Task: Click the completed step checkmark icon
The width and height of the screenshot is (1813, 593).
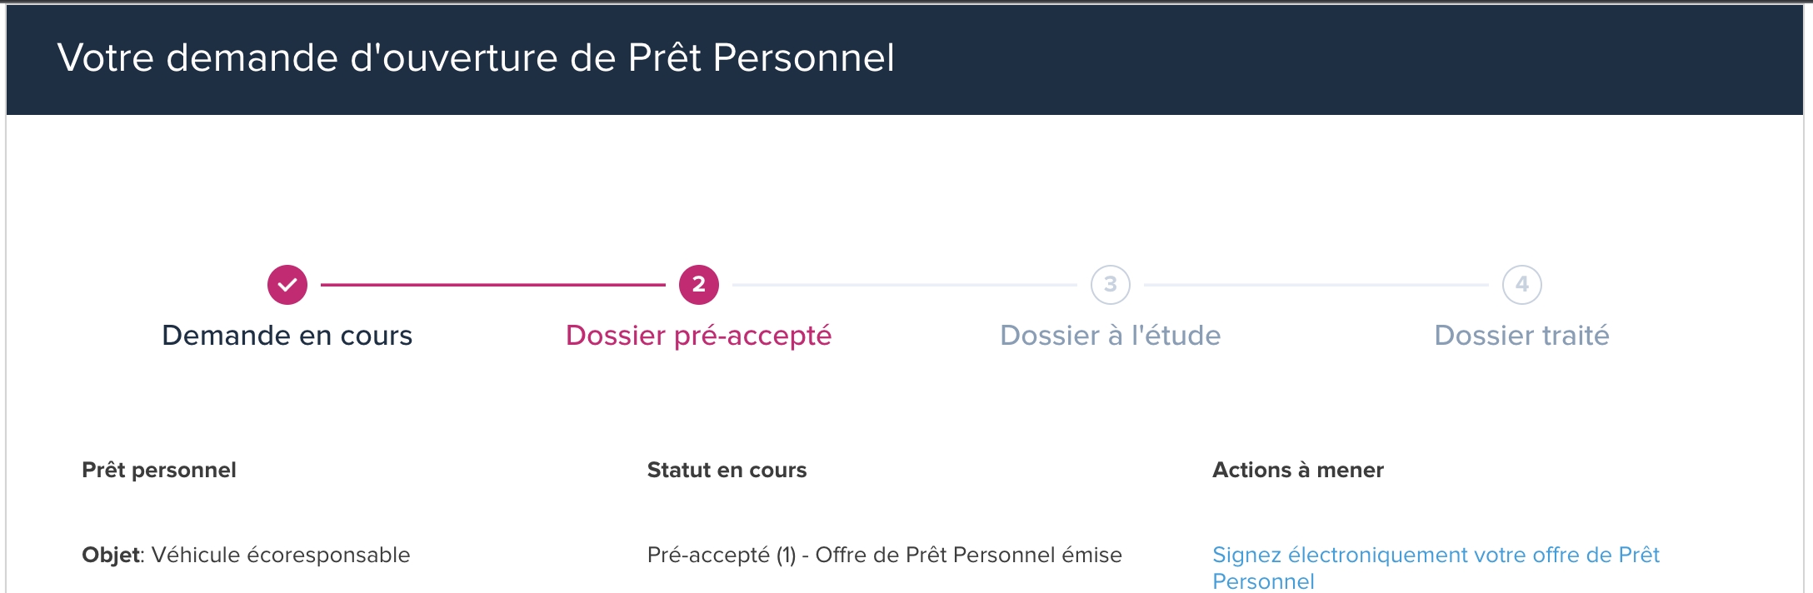Action: point(287,285)
